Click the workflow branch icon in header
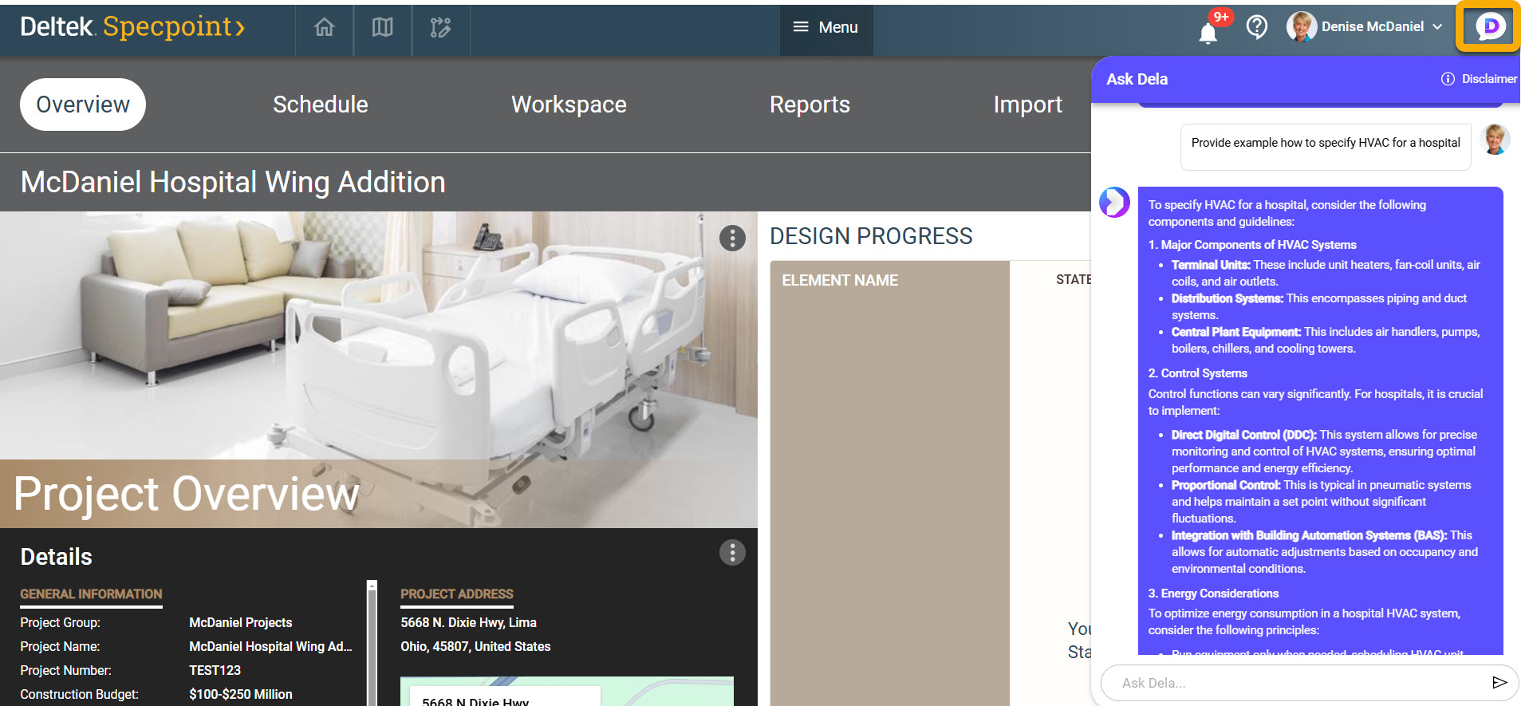Viewport: 1521px width, 706px height. [440, 28]
